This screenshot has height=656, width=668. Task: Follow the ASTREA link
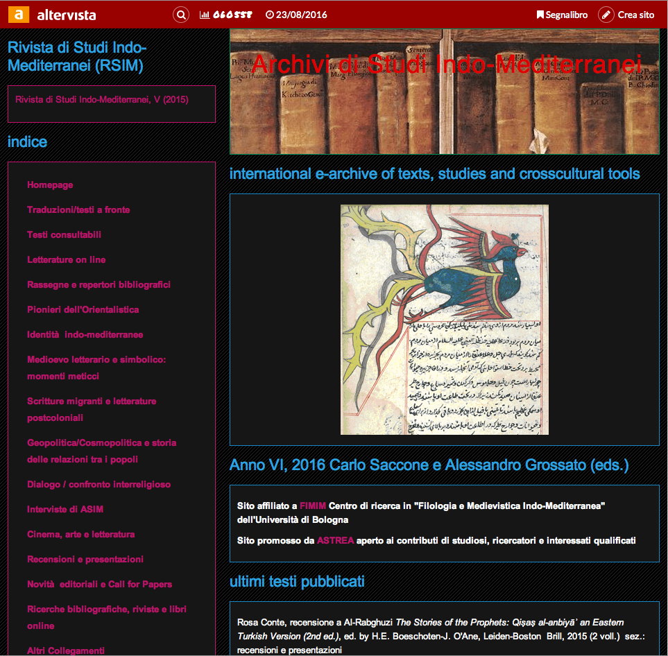[335, 541]
